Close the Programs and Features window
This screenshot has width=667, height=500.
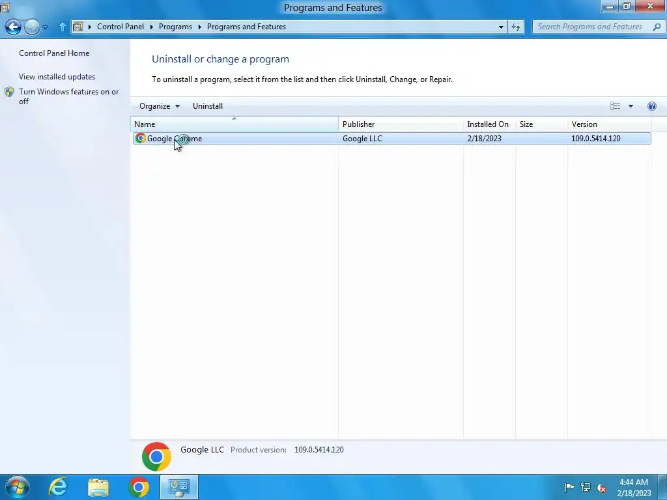(x=651, y=7)
